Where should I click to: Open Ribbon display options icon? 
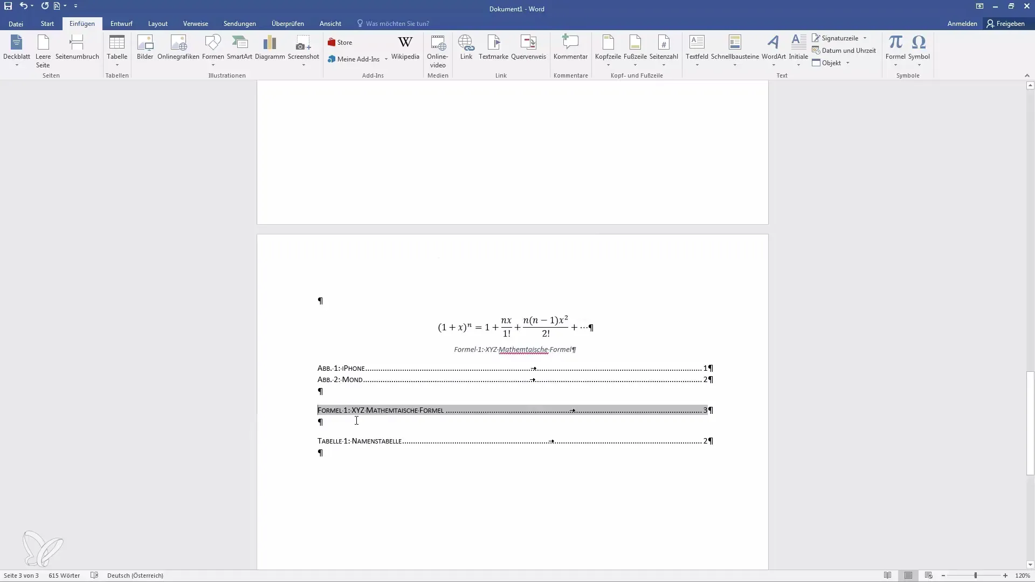(979, 6)
